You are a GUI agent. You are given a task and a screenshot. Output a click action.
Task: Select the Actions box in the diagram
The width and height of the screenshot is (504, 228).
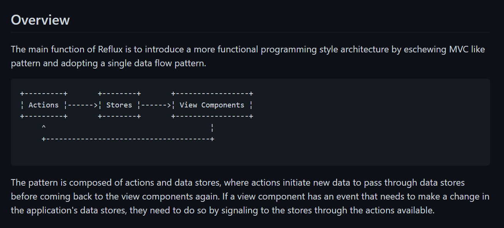[44, 105]
